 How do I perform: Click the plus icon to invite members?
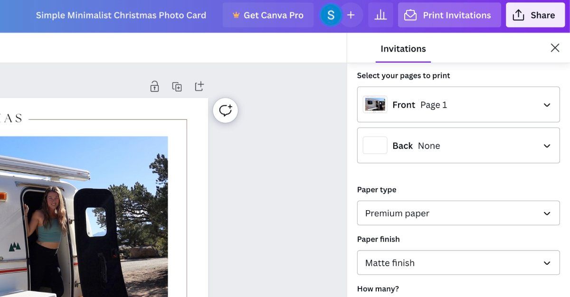tap(351, 15)
